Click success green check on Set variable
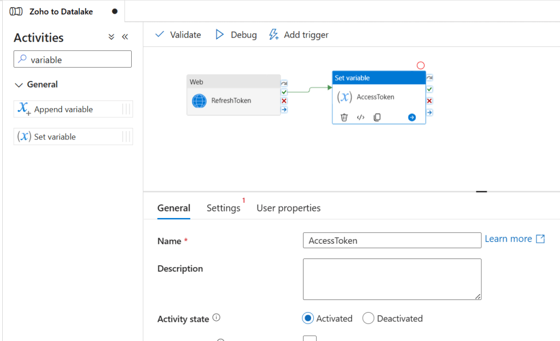The width and height of the screenshot is (560, 341). (430, 89)
